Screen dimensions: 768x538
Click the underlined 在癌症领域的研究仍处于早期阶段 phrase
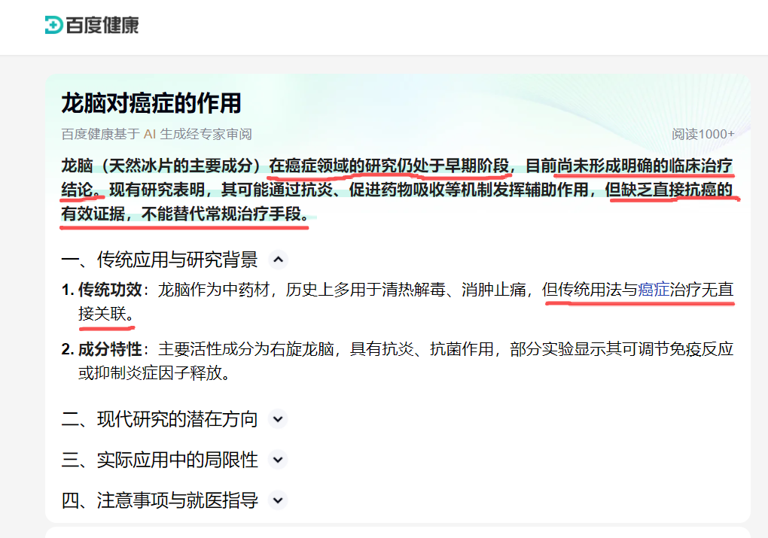pos(390,165)
